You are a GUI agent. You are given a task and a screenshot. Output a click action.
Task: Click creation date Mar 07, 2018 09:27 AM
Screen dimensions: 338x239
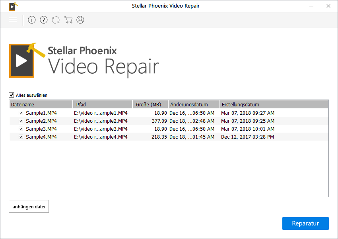pos(248,113)
